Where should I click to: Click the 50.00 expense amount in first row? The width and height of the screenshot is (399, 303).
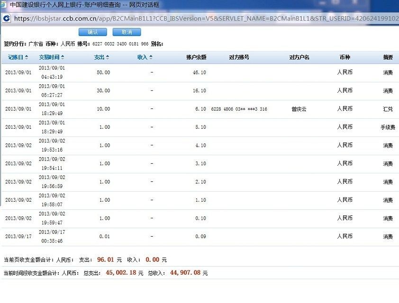(103, 72)
